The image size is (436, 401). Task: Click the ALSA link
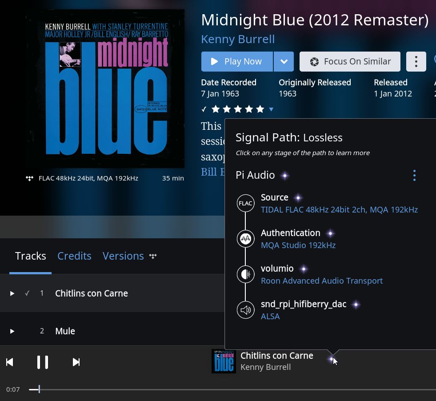pos(270,317)
